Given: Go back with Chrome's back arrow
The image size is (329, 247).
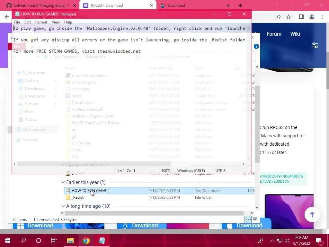Looking at the screenshot, I should point(7,17).
